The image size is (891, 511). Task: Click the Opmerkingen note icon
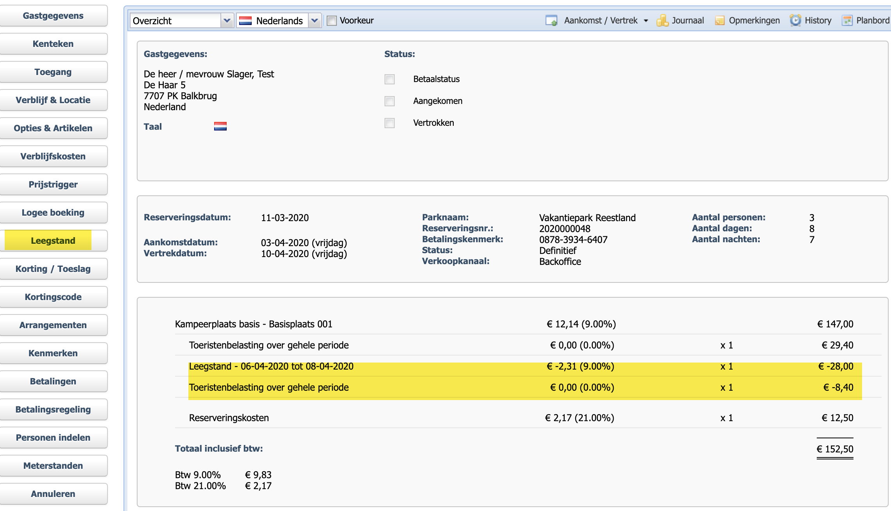coord(719,20)
